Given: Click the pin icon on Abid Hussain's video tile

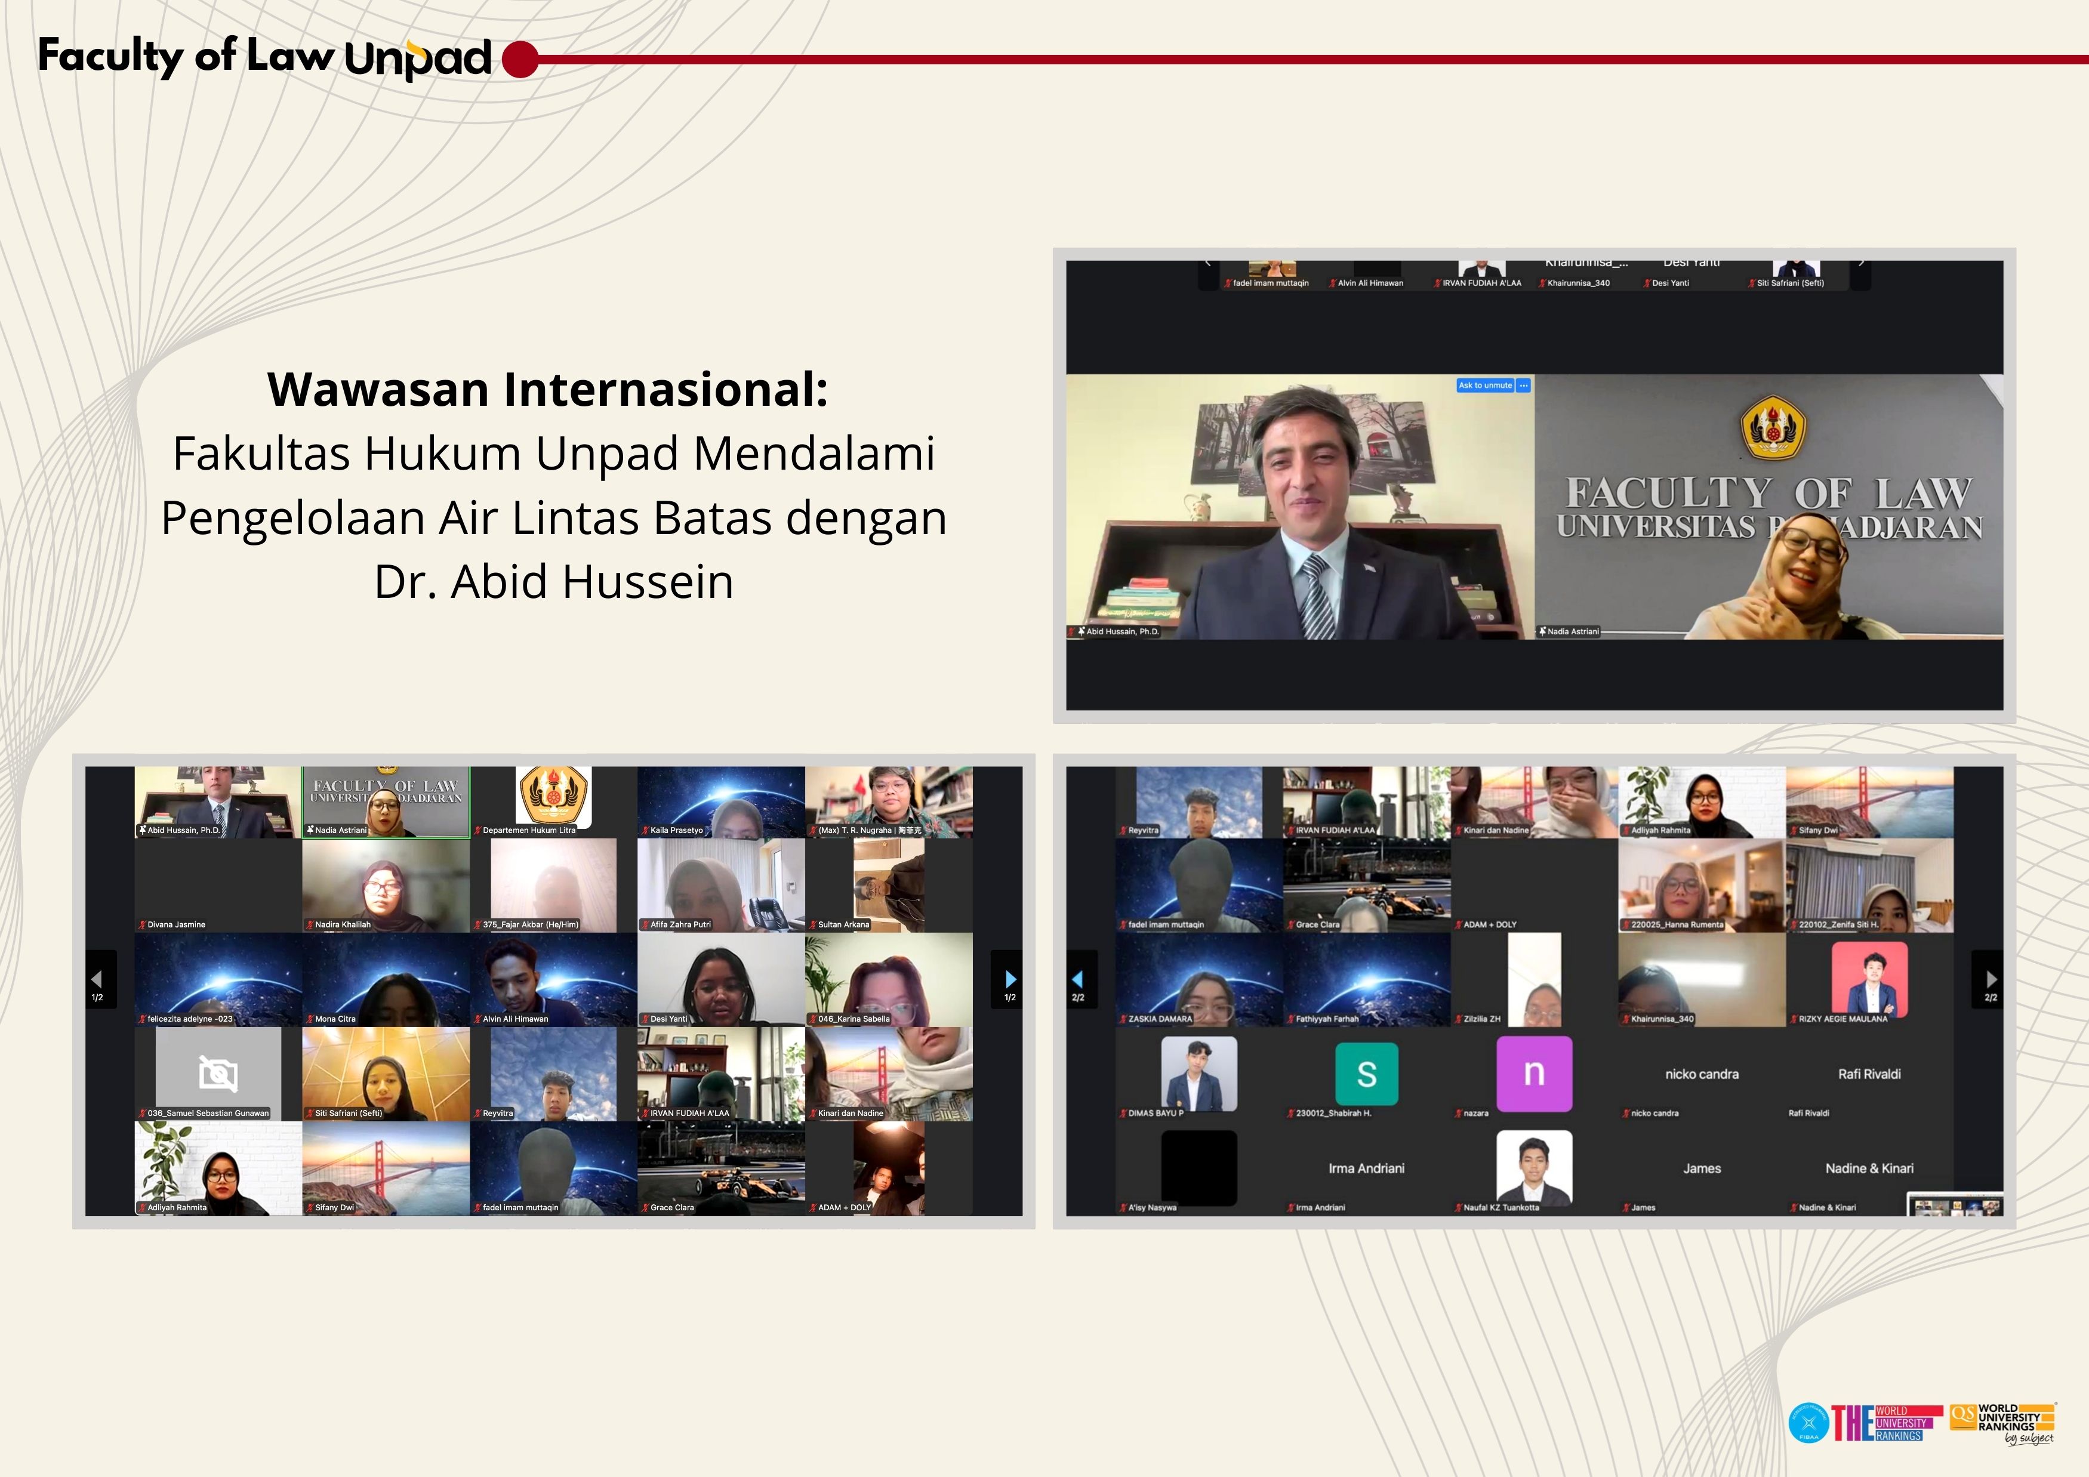Looking at the screenshot, I should (1081, 632).
